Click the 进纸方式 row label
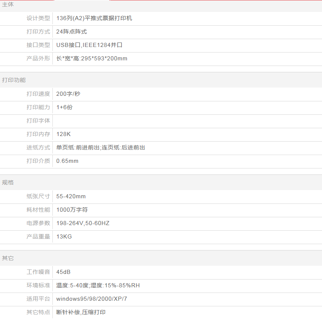The width and height of the screenshot is (322, 319). click(x=38, y=148)
